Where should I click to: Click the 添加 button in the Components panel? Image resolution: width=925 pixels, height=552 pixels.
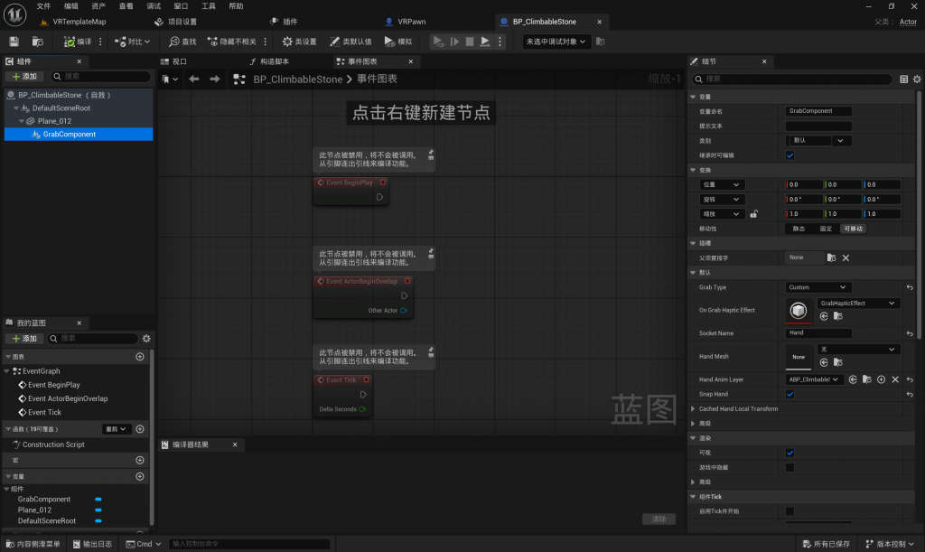[24, 77]
